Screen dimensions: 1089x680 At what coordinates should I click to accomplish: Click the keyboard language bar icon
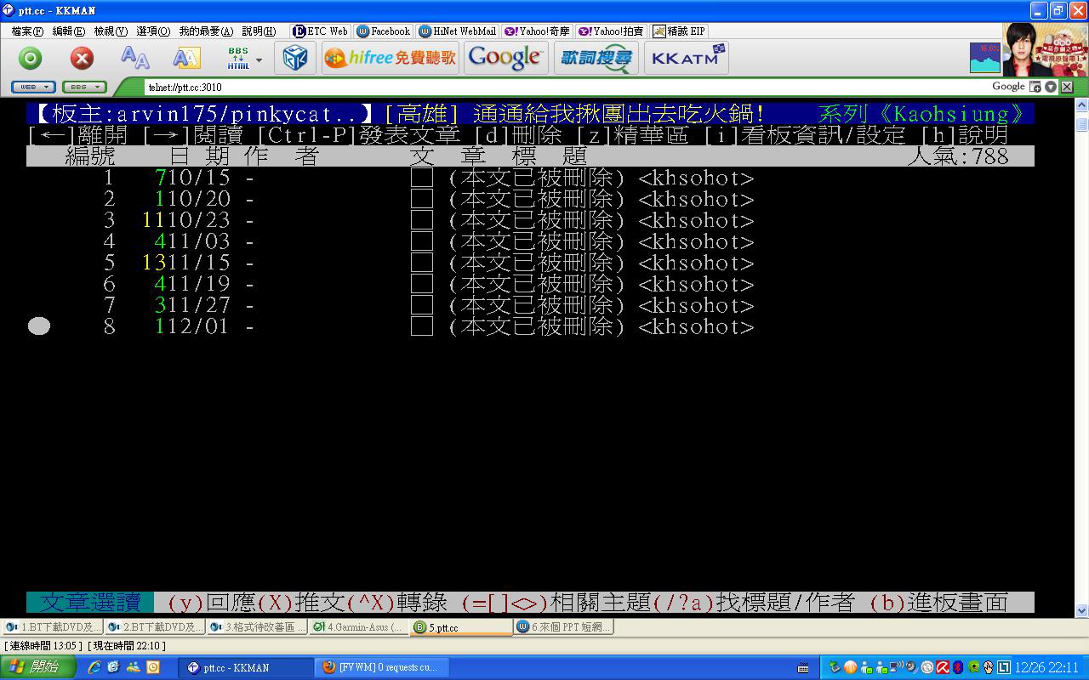point(803,667)
